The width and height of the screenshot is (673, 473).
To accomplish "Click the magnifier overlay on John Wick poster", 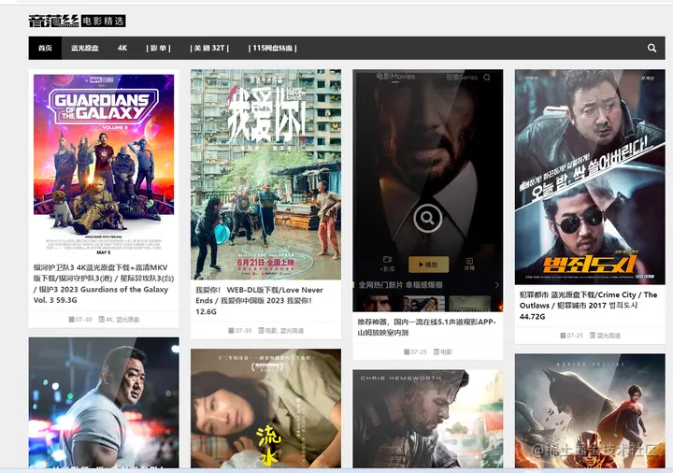I will pyautogui.click(x=427, y=218).
